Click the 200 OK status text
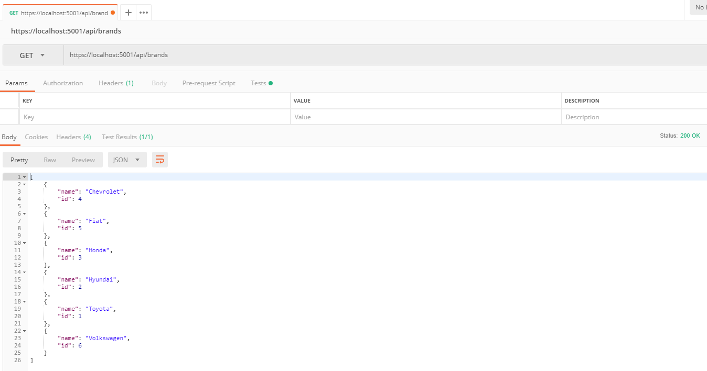Image resolution: width=707 pixels, height=371 pixels. pyautogui.click(x=690, y=136)
